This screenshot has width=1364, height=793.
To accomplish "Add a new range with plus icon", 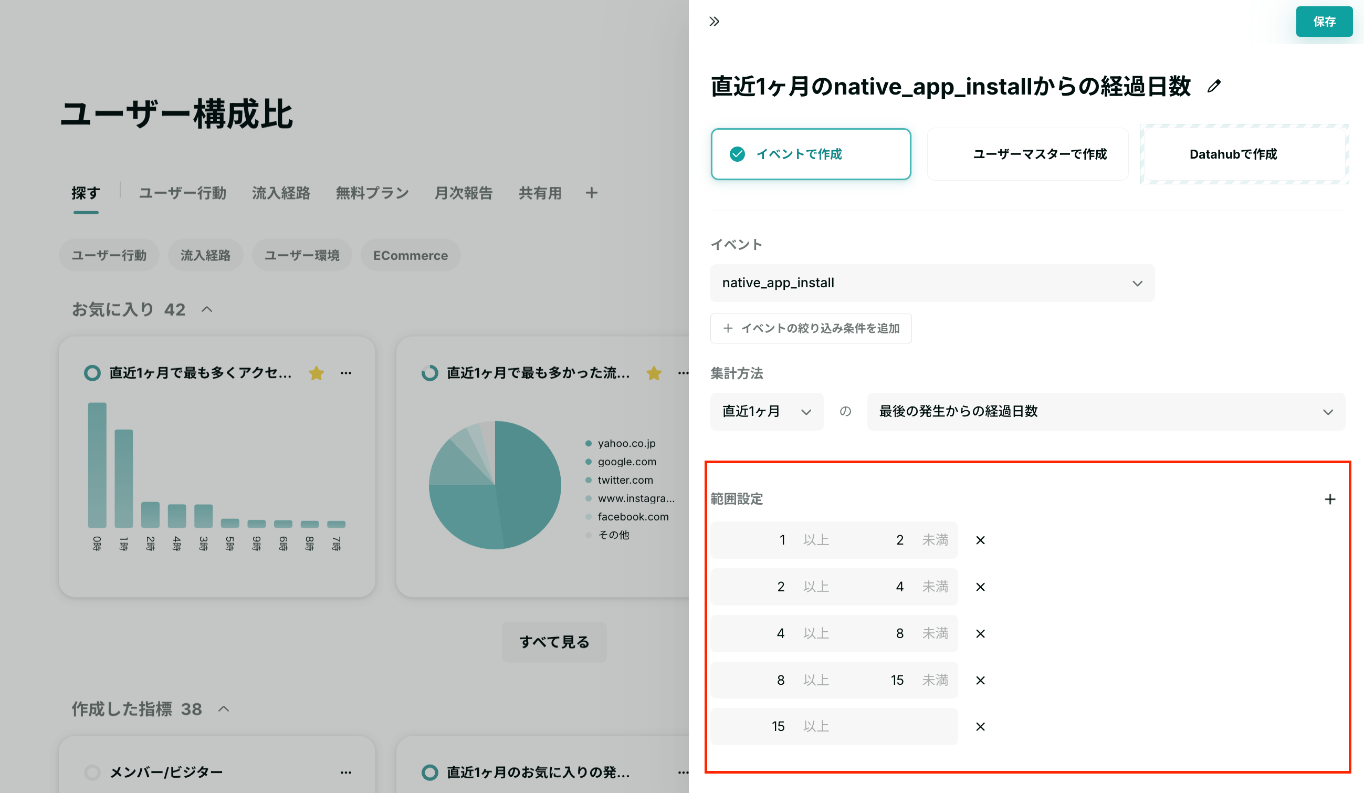I will point(1330,499).
